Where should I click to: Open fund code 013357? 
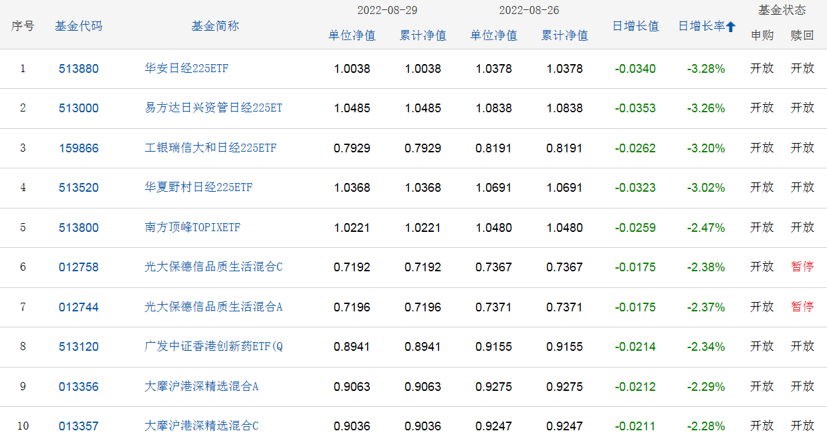pos(78,426)
